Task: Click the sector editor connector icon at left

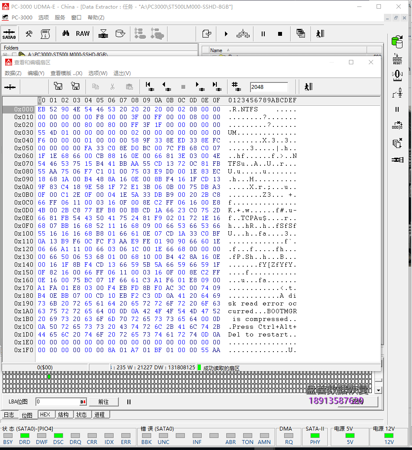Action: [10, 87]
